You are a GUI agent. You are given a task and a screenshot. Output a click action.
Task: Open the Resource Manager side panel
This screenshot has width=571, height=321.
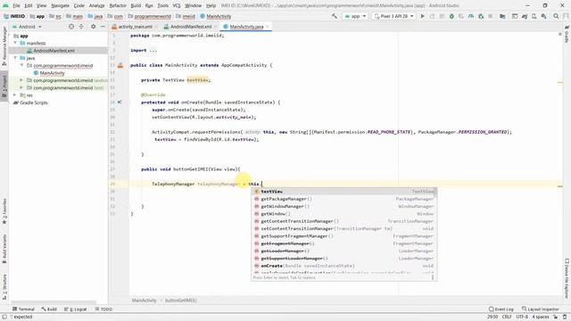[x=4, y=45]
